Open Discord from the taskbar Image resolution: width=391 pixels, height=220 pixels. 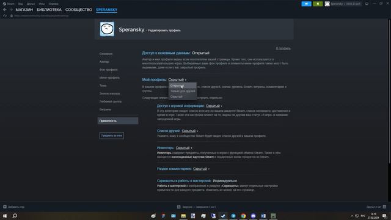pyautogui.click(x=253, y=216)
